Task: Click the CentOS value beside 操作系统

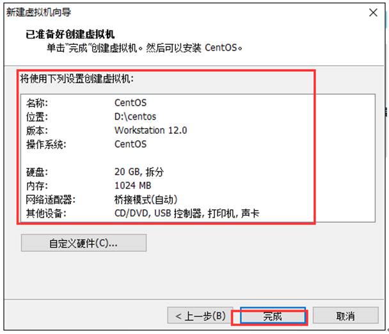Action: pyautogui.click(x=131, y=144)
